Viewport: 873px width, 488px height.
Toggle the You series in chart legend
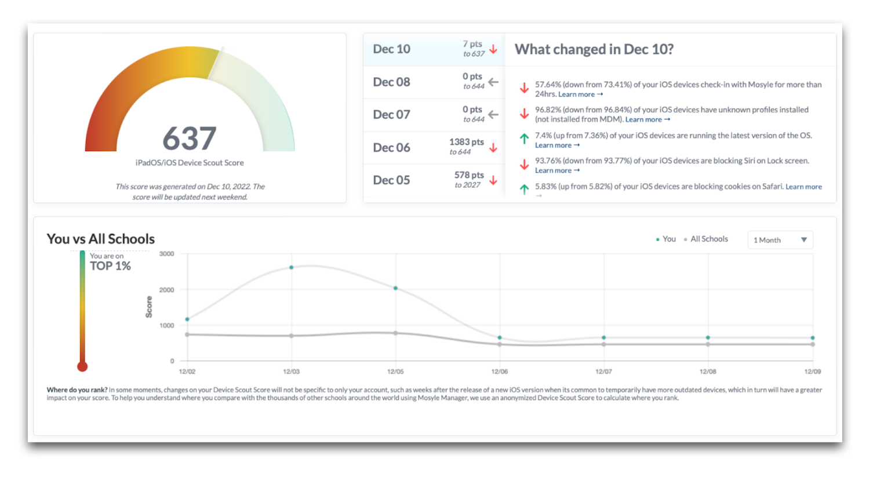(x=666, y=239)
